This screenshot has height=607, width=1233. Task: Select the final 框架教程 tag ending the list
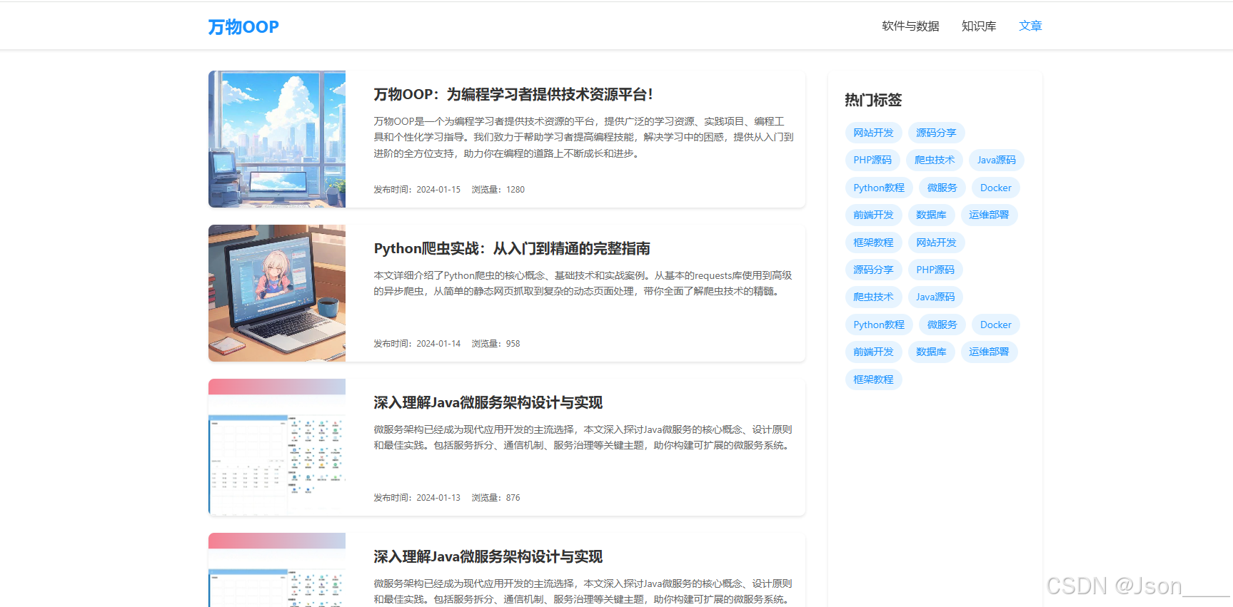point(873,379)
